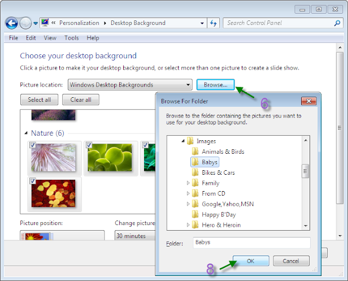Select the Happy B'Day folder icon
The height and width of the screenshot is (281, 348).
pyautogui.click(x=195, y=214)
